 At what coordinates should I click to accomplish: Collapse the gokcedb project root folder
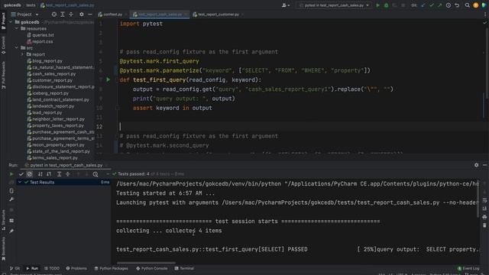pos(11,22)
